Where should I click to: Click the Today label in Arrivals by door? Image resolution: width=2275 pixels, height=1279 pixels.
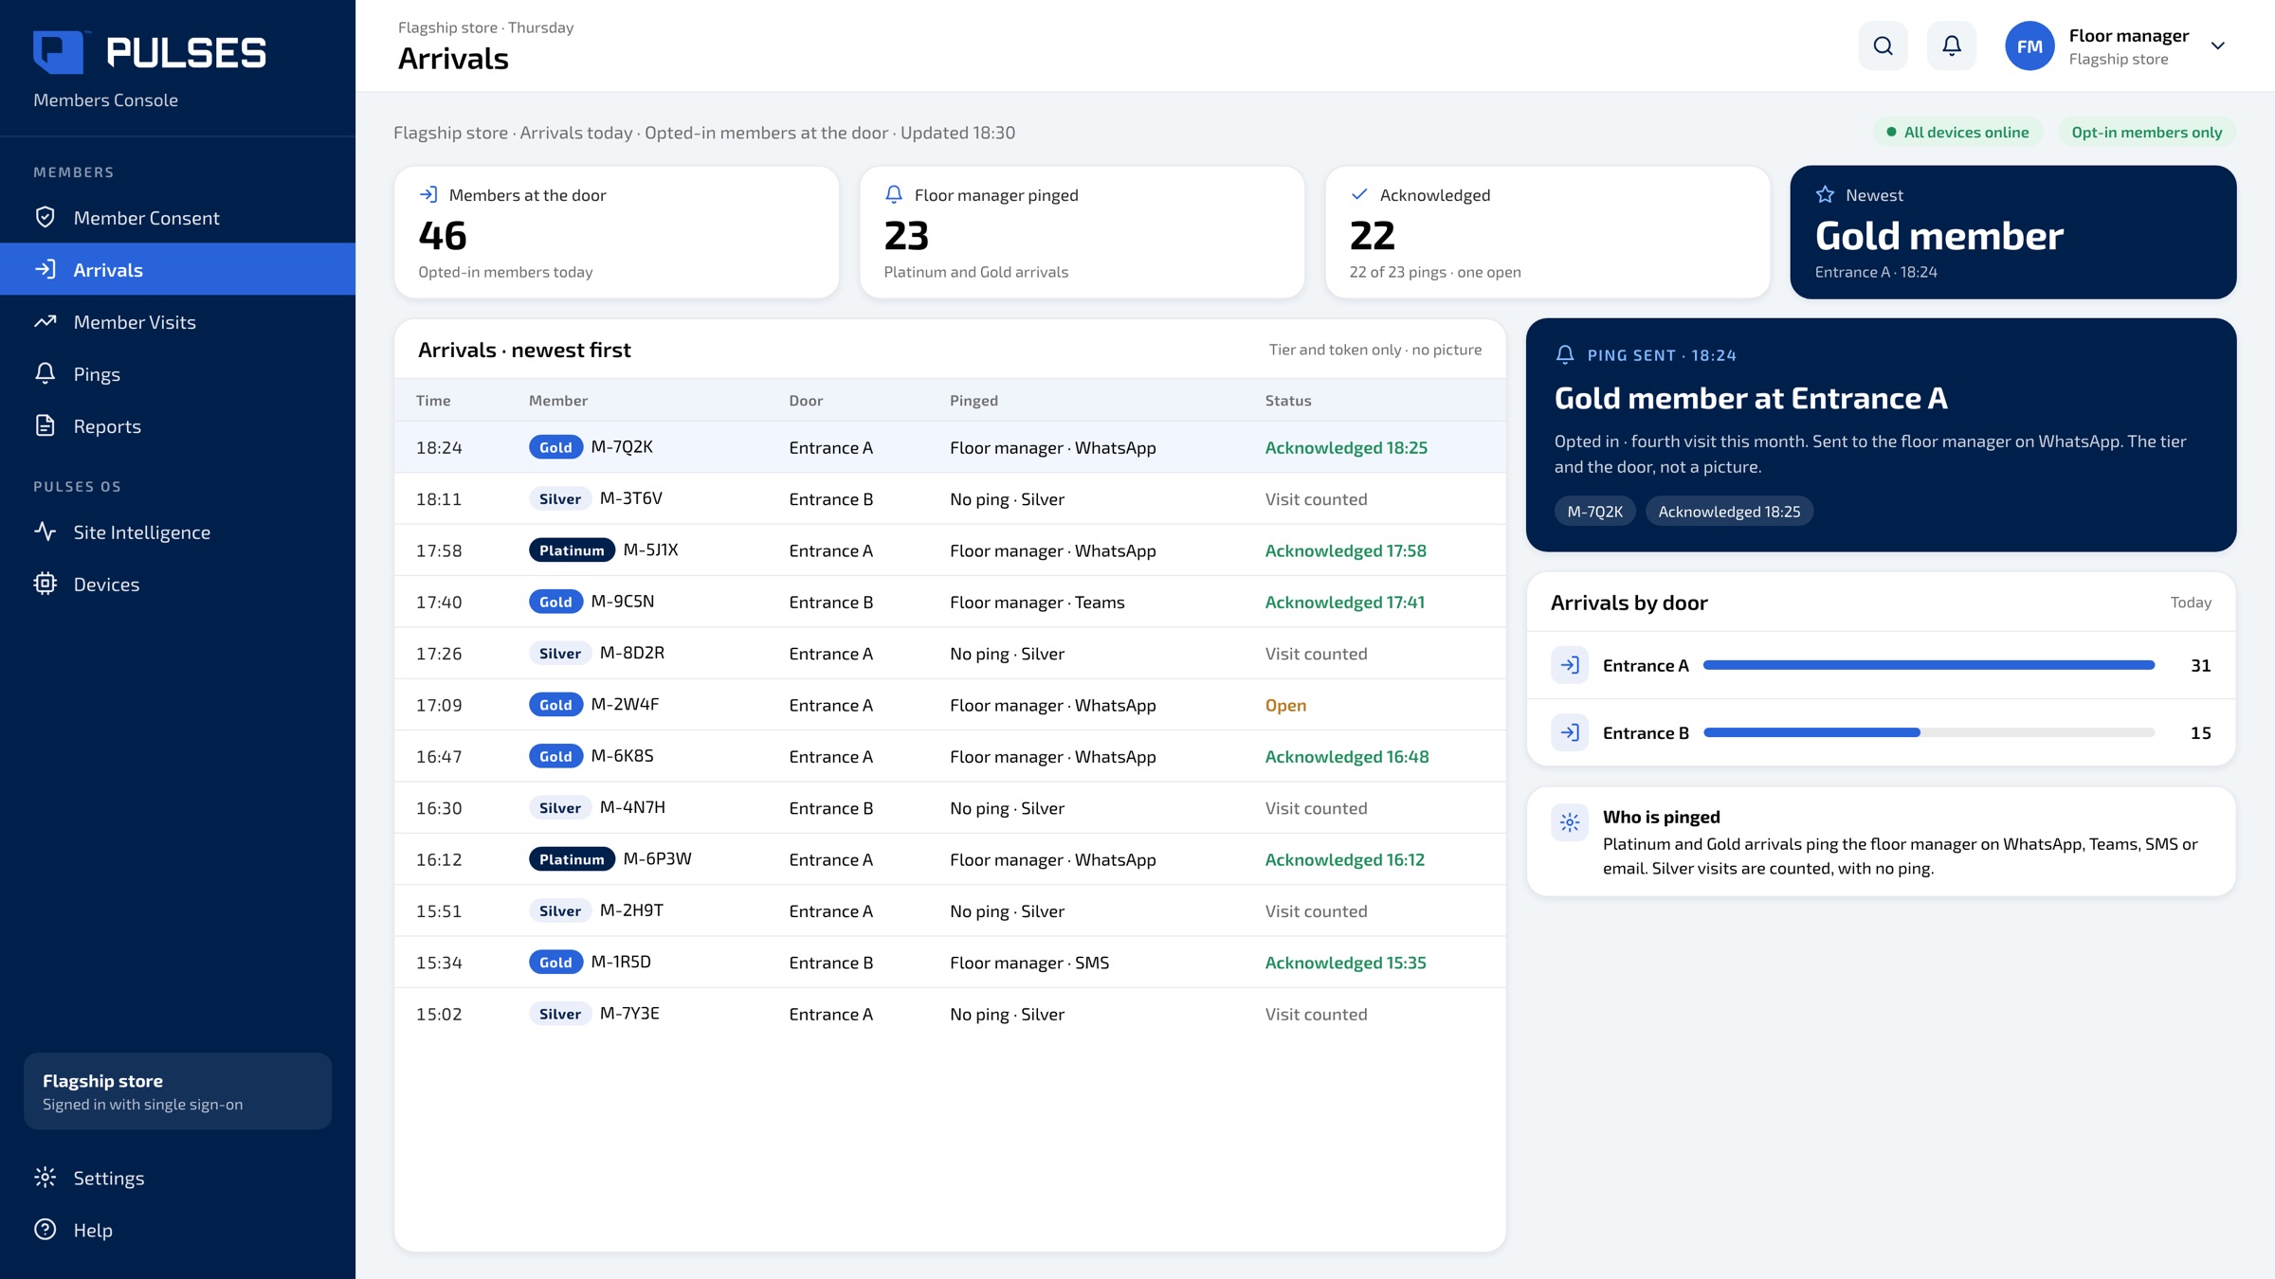point(2191,603)
